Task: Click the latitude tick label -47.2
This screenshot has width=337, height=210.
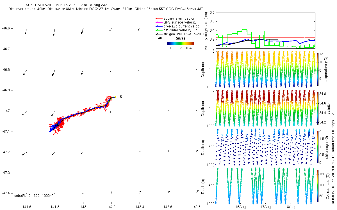Action: coord(5,152)
